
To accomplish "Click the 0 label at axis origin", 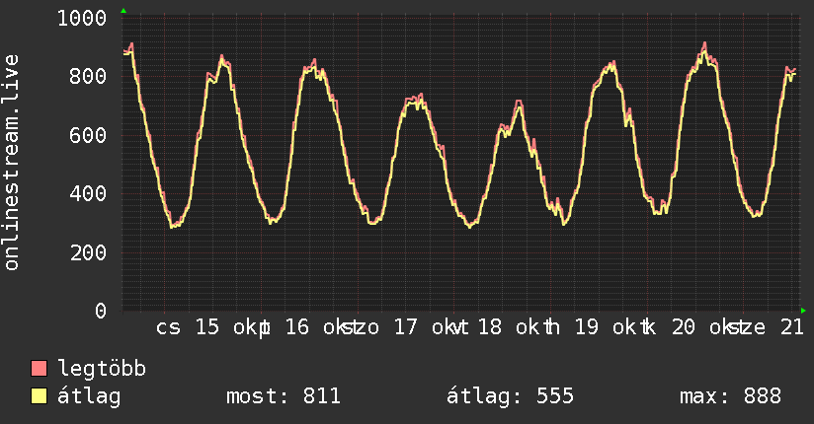I will click(101, 311).
